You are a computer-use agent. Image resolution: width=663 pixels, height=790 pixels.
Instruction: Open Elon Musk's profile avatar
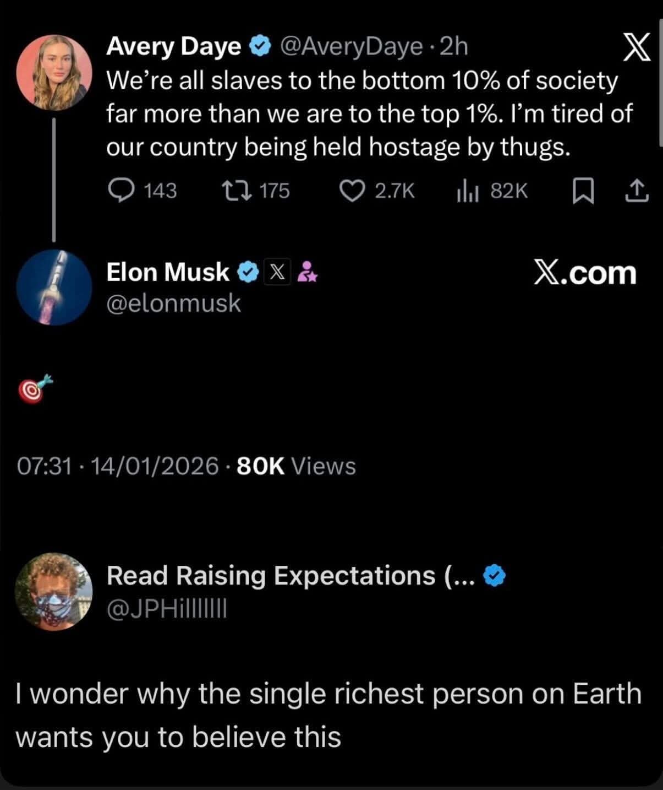tap(54, 288)
